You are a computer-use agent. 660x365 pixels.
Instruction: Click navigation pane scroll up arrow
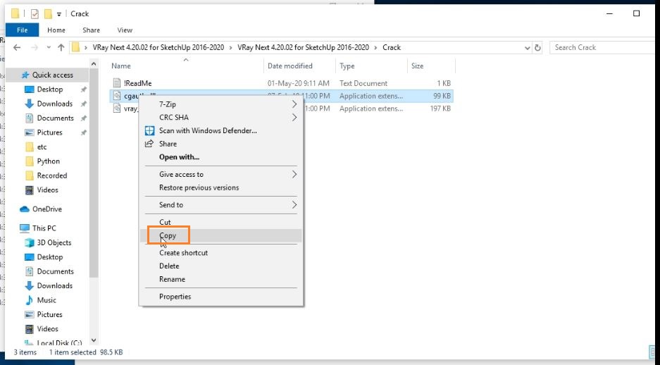(x=94, y=64)
